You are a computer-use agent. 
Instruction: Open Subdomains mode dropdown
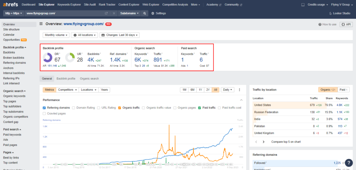(x=129, y=13)
